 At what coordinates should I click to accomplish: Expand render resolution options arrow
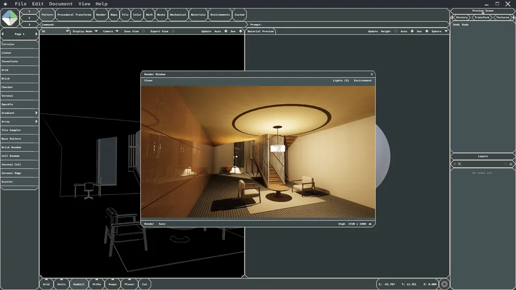pos(370,224)
